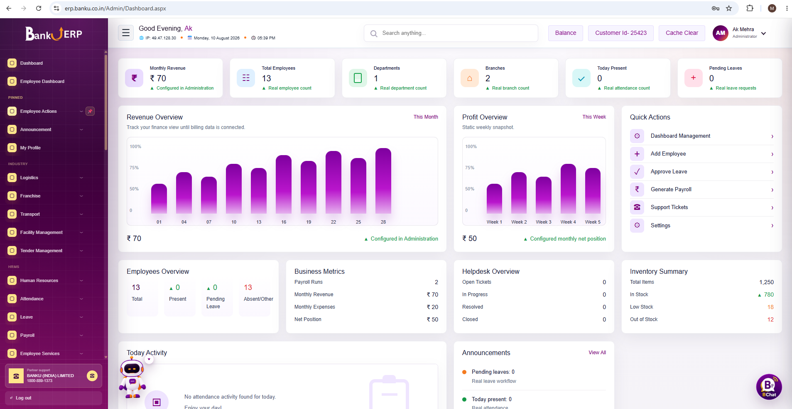This screenshot has height=409, width=792.
Task: Click This Month in Revenue Overview
Action: tap(426, 117)
